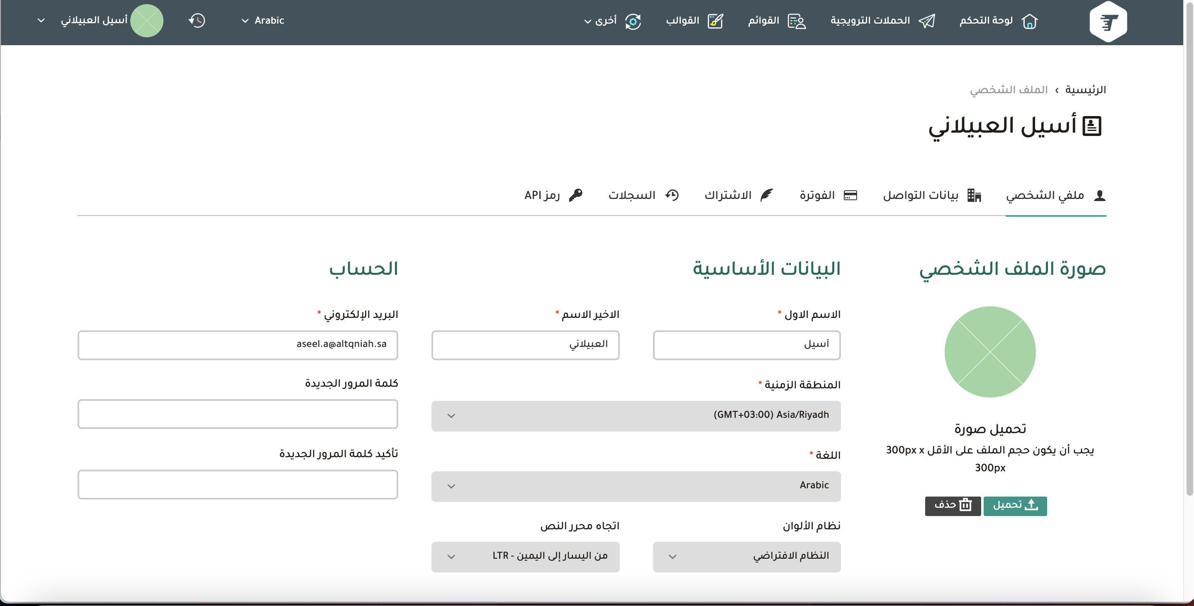Open the text editor direction dropdown

coord(525,556)
